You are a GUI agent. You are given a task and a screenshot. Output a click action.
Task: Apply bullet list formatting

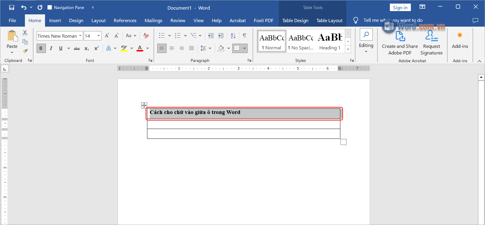coord(162,36)
